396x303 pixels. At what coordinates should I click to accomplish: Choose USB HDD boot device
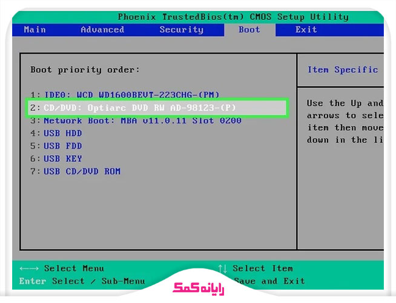[x=56, y=133]
